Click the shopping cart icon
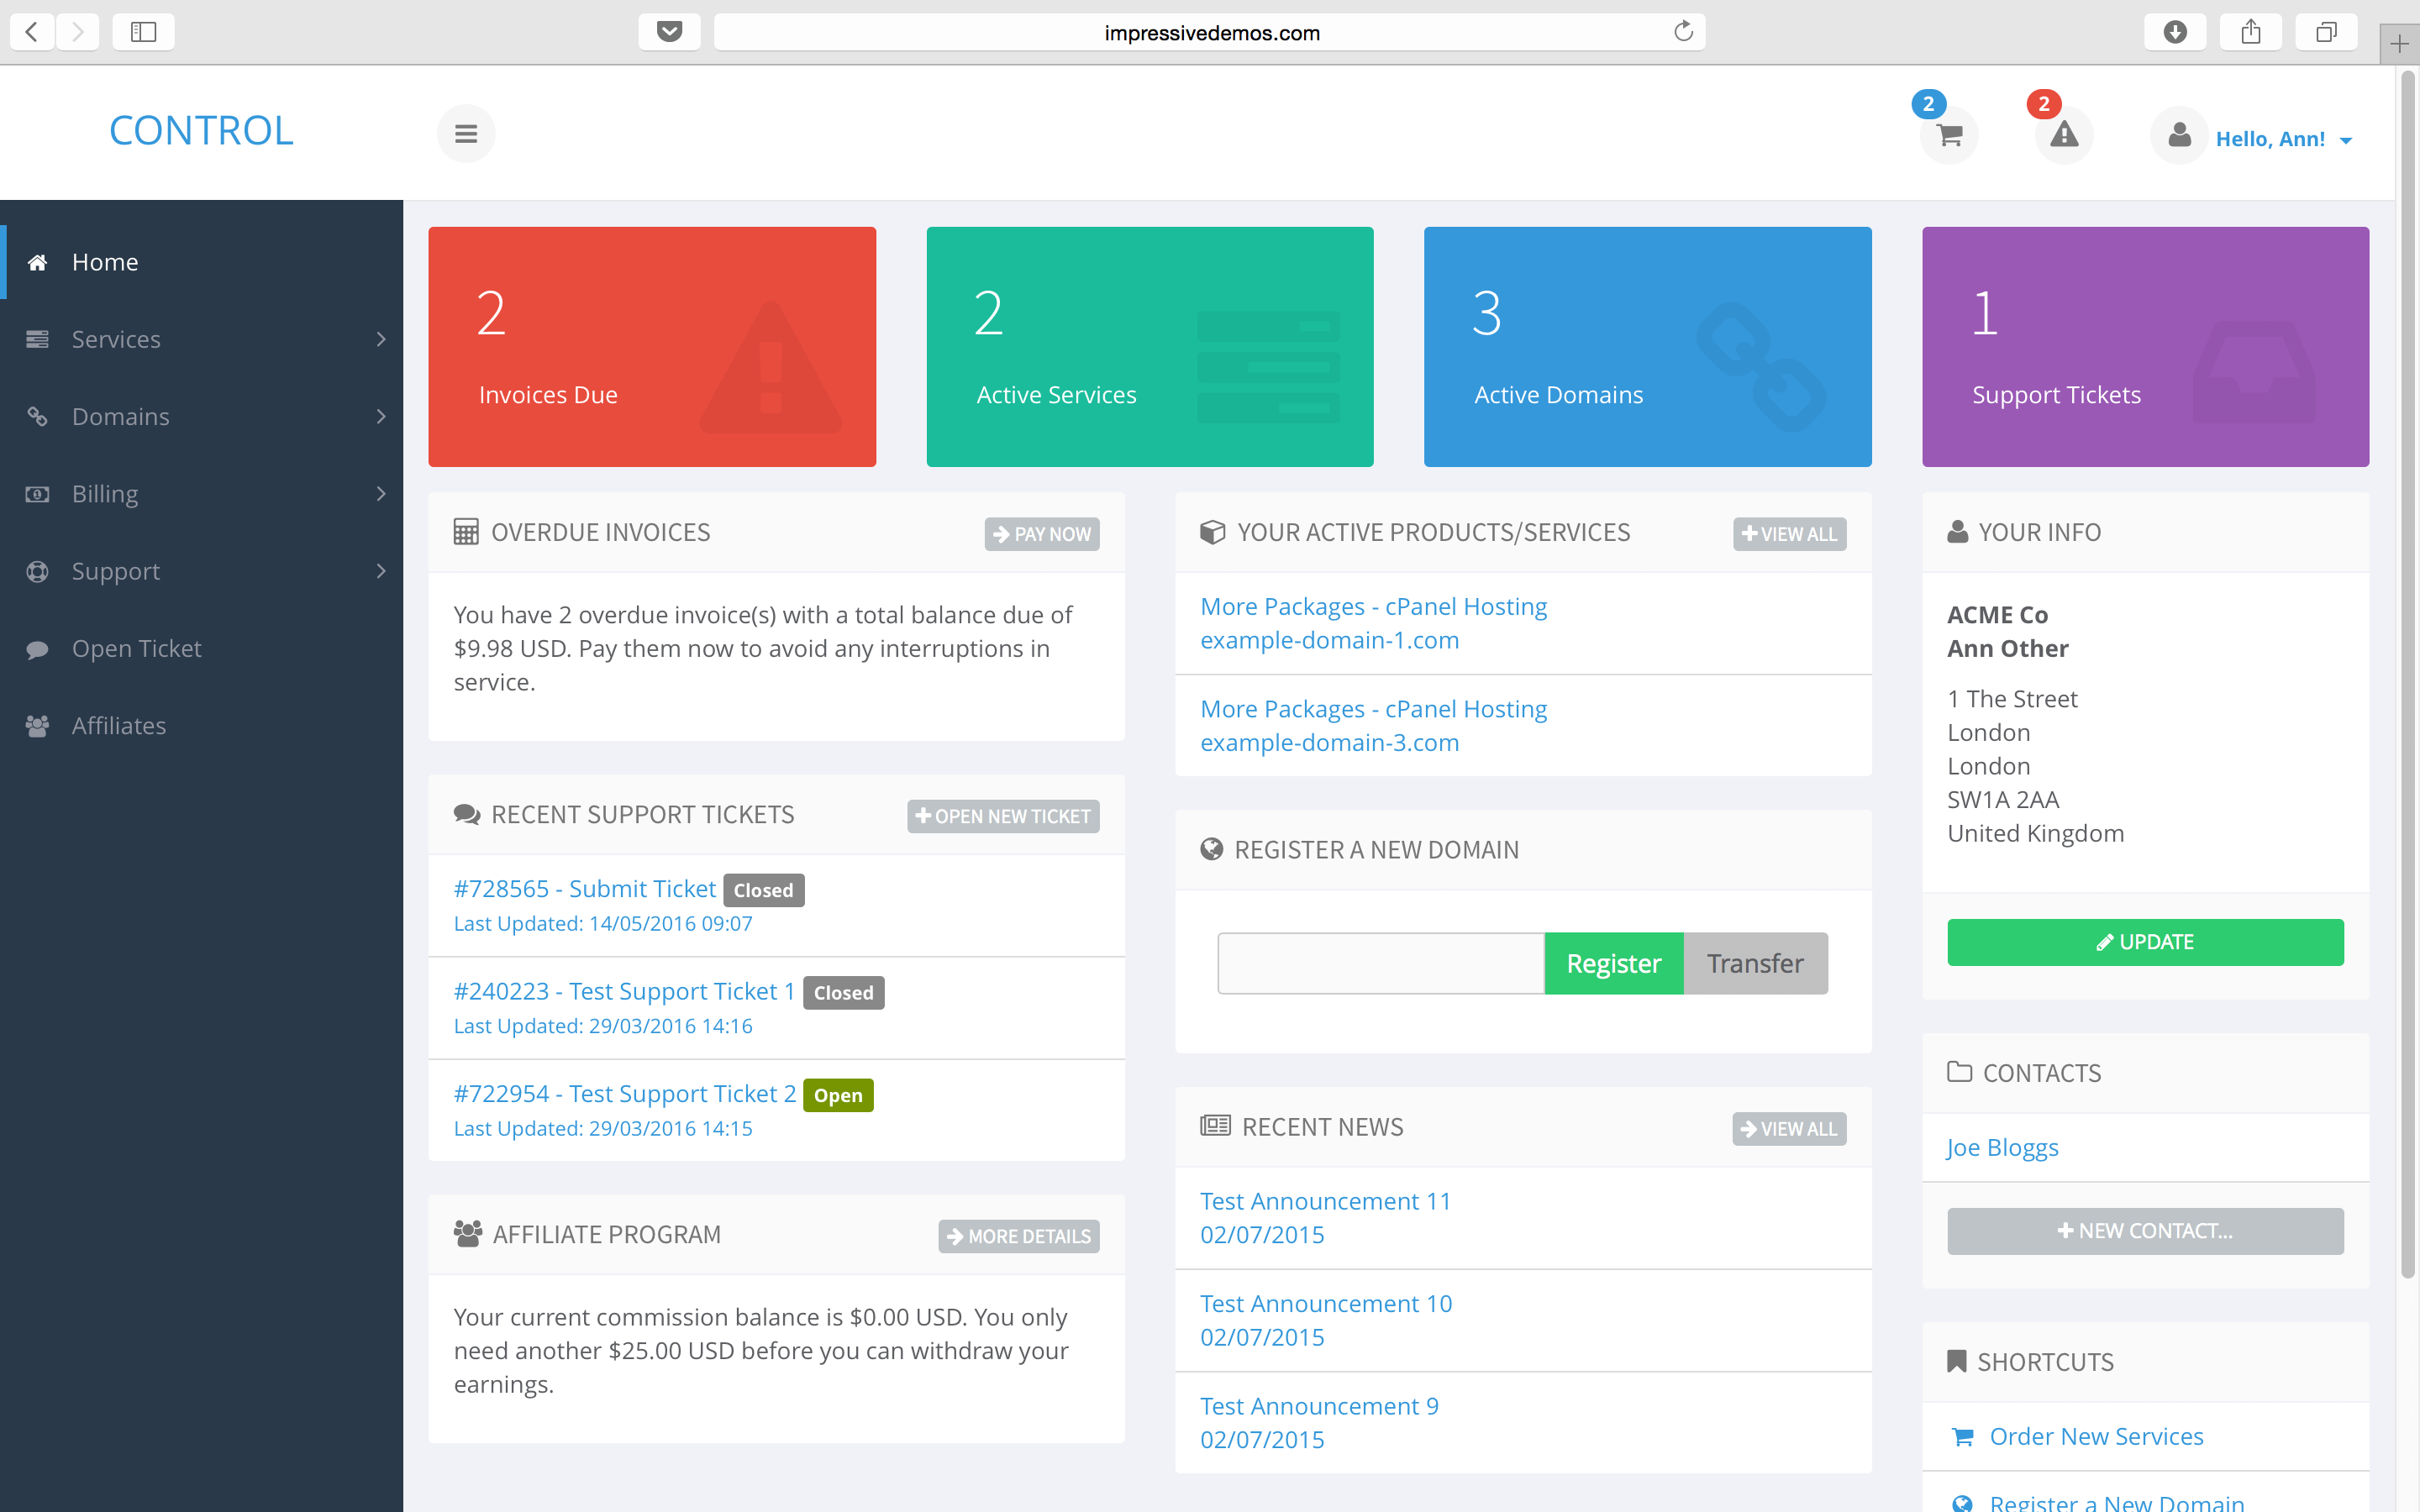The height and width of the screenshot is (1512, 2420). (1948, 134)
